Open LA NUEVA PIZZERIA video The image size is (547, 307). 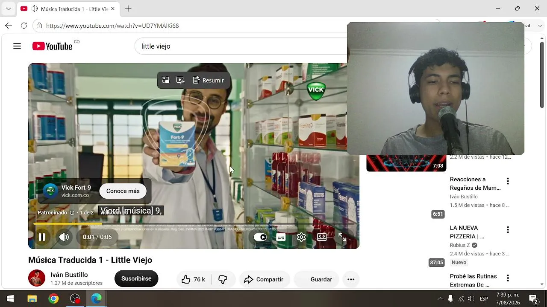click(x=467, y=232)
